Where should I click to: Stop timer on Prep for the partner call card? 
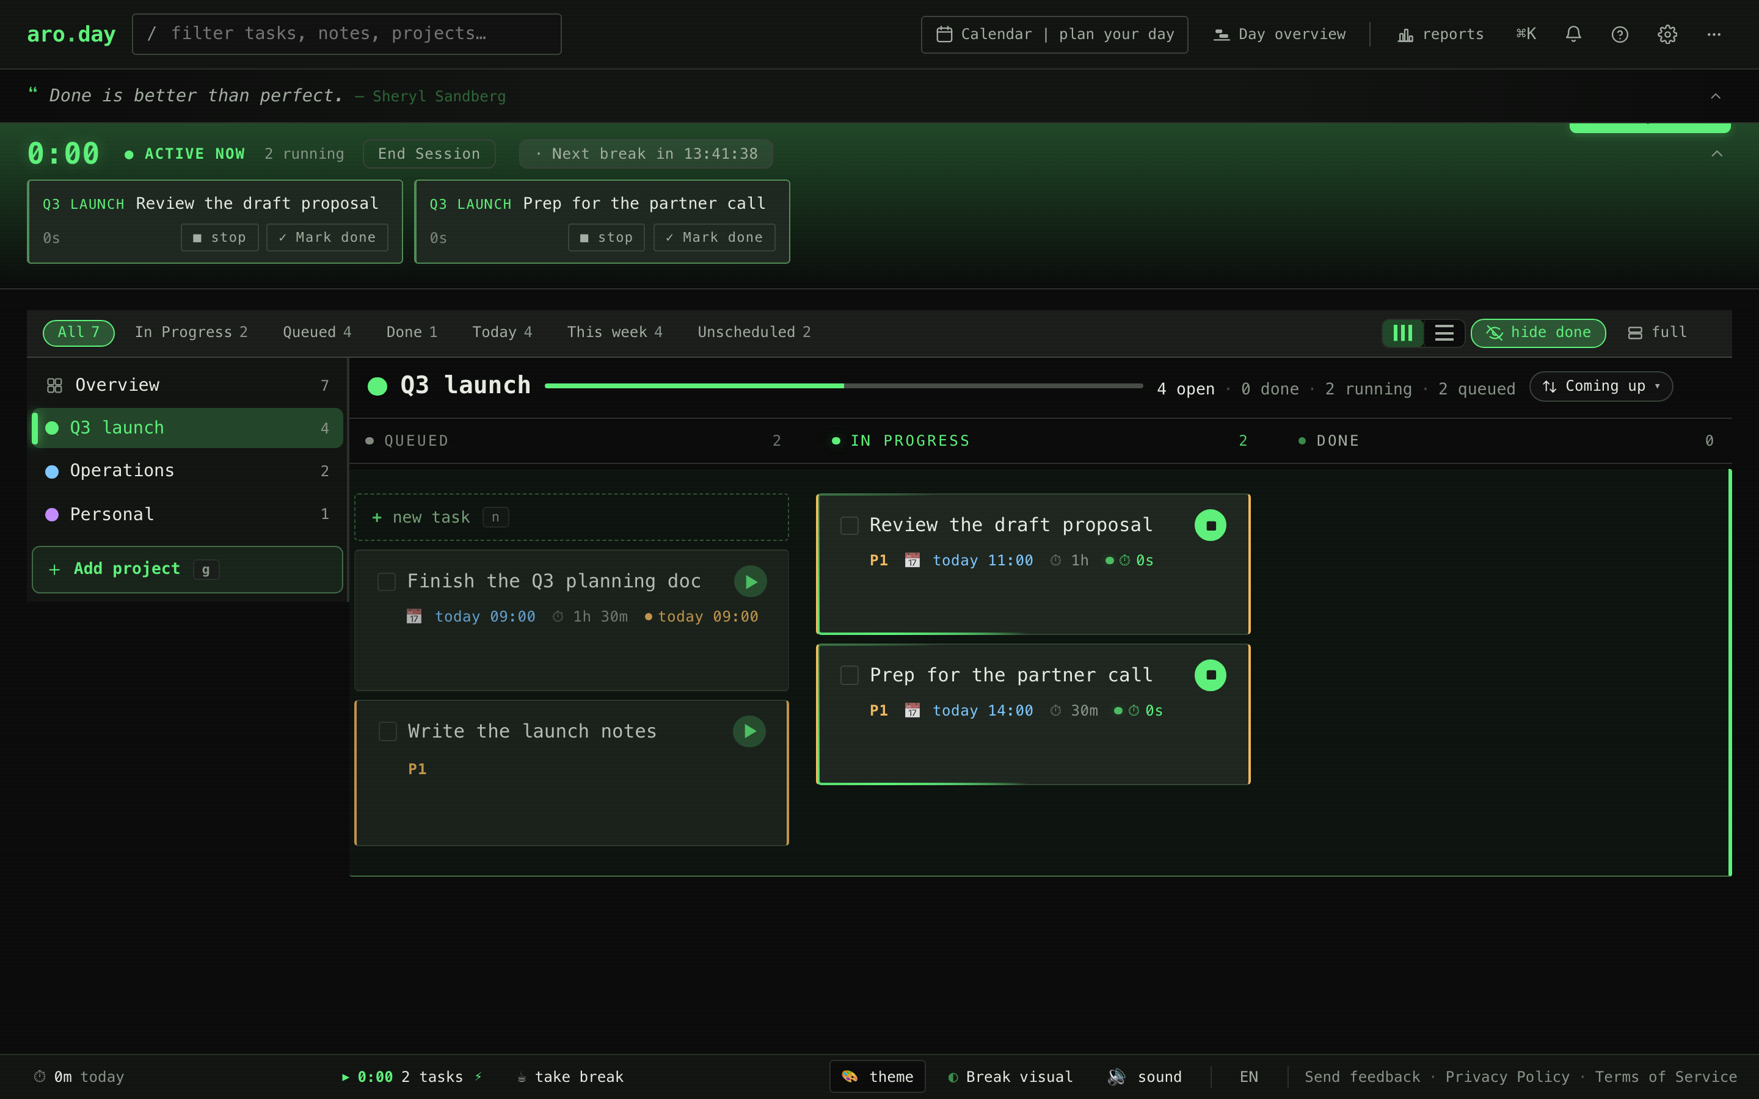1210,675
